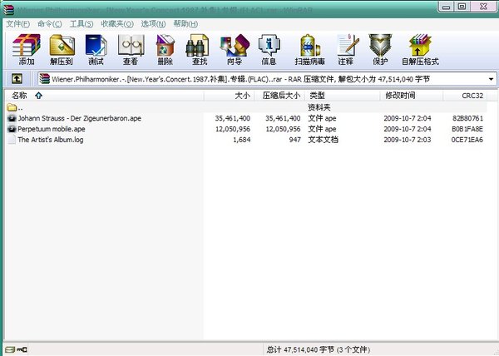Launch the 向导 (Wizard) tool
The height and width of the screenshot is (356, 499).
tap(235, 49)
